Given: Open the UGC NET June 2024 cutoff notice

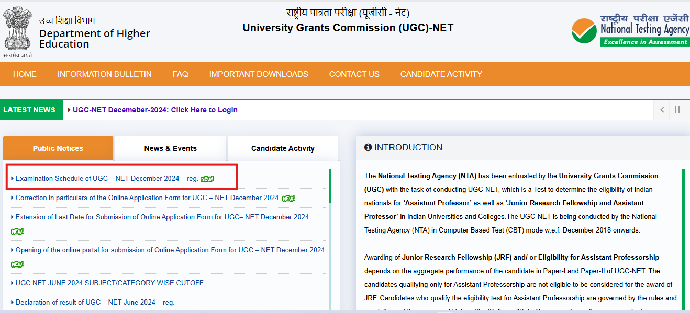Looking at the screenshot, I should coord(108,283).
